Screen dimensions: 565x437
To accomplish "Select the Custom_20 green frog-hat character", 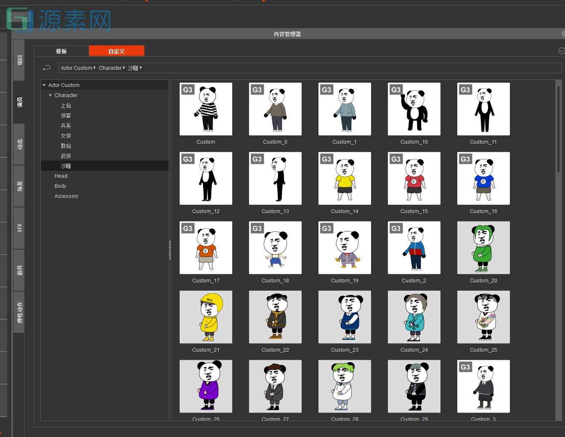I will pyautogui.click(x=483, y=247).
